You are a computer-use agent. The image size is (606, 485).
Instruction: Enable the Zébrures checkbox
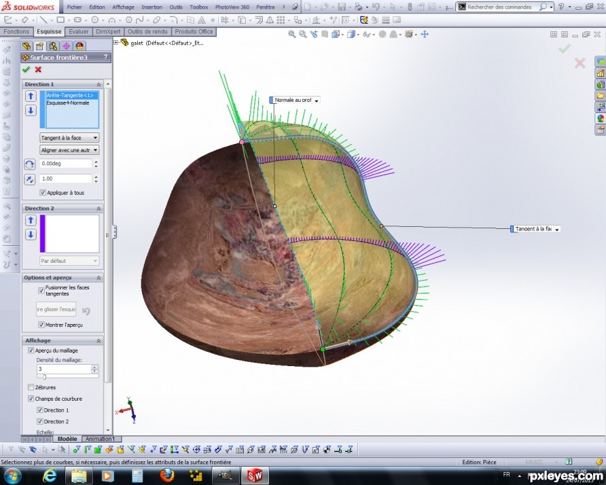pos(31,387)
